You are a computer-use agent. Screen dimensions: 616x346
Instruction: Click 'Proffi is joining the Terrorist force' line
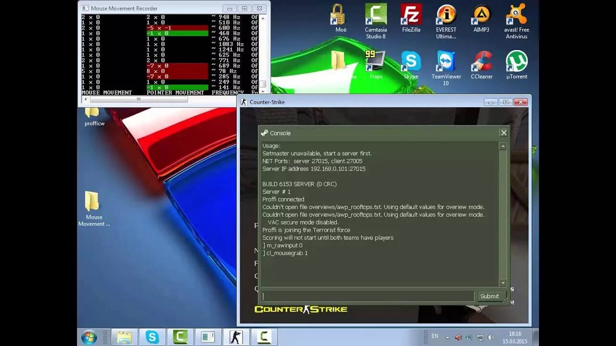click(x=306, y=230)
